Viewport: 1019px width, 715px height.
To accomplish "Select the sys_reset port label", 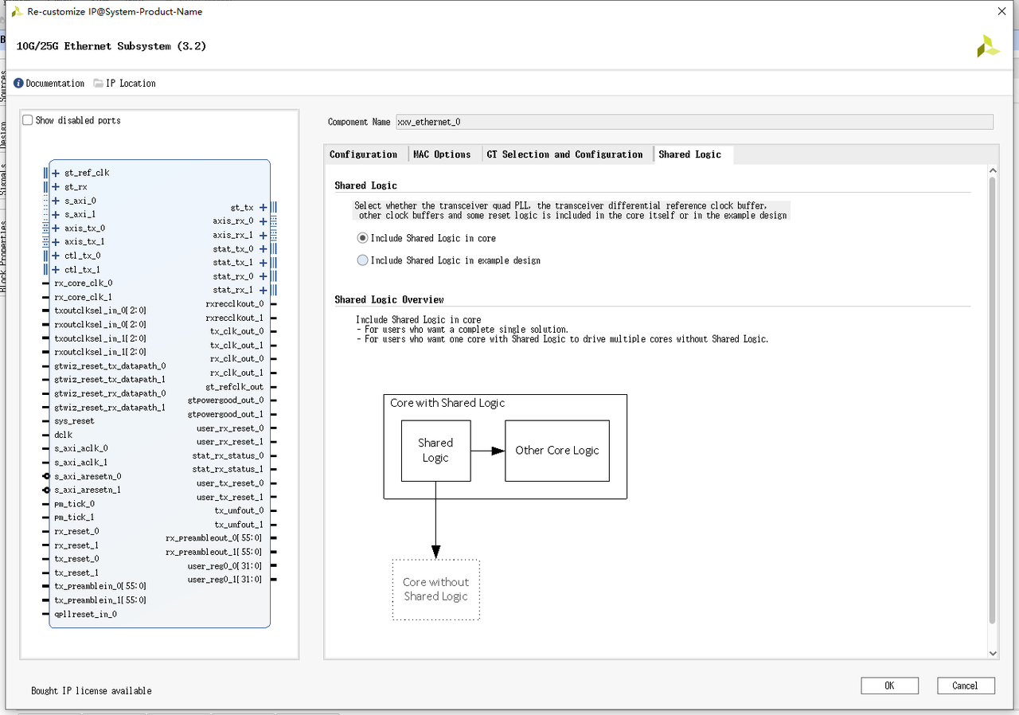I will tap(74, 421).
